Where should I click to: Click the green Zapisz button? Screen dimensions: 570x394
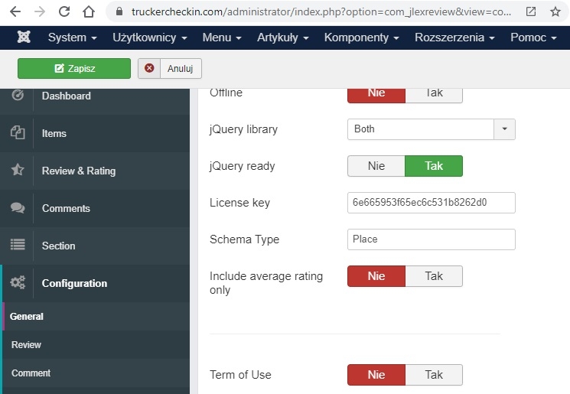(74, 68)
